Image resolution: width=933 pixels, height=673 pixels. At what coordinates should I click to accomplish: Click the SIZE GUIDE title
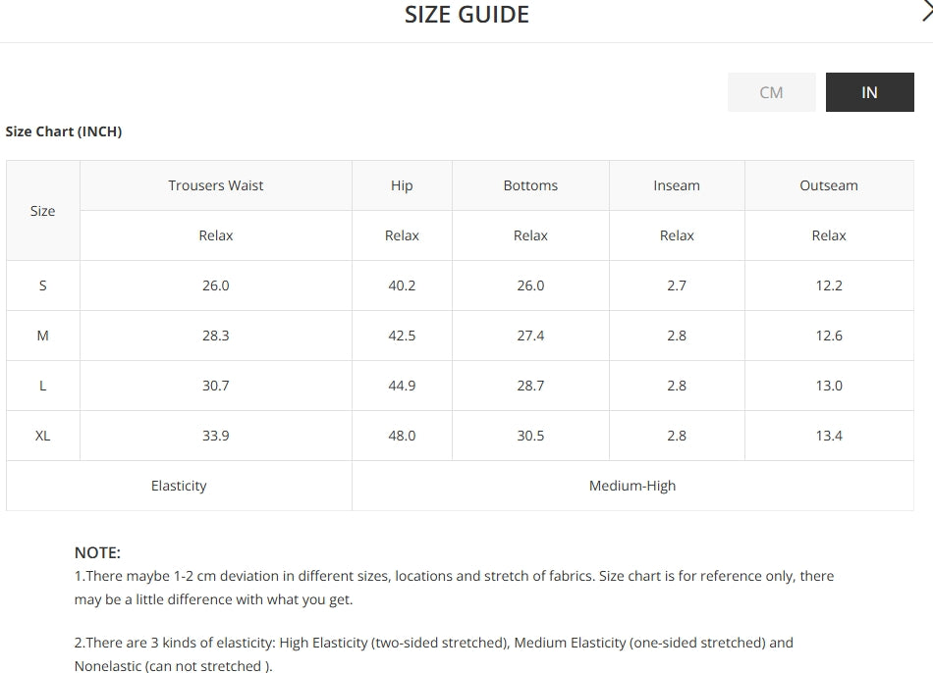click(x=467, y=15)
